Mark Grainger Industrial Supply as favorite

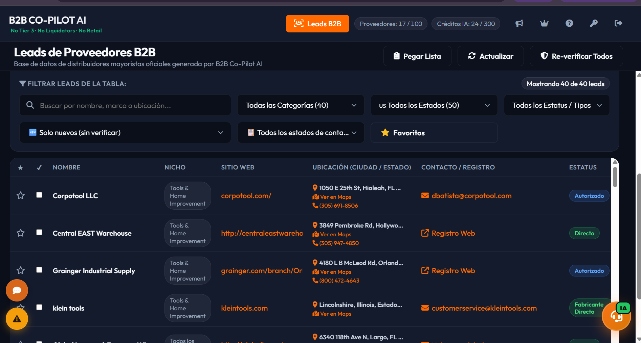[21, 270]
